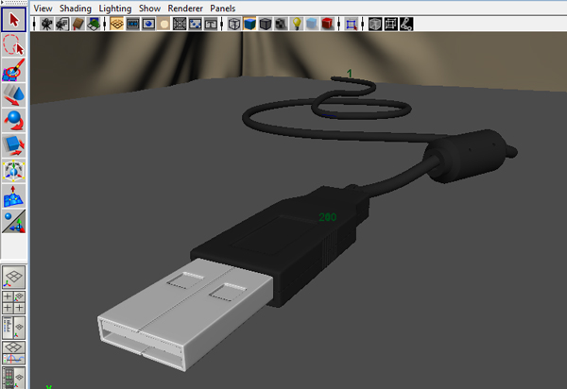The height and width of the screenshot is (389, 567).
Task: Click the ferrite bead on the cable
Action: click(467, 155)
